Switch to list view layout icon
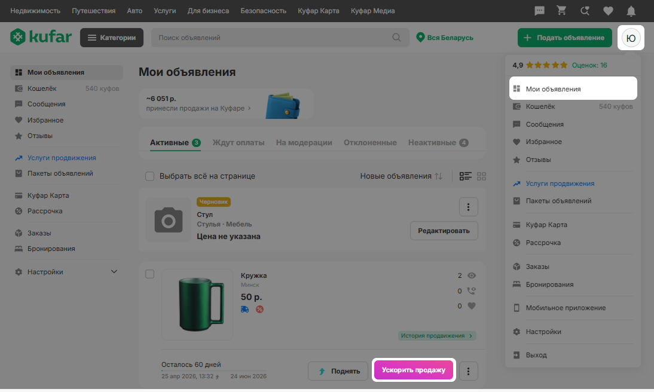The height and width of the screenshot is (392, 654). (x=466, y=176)
